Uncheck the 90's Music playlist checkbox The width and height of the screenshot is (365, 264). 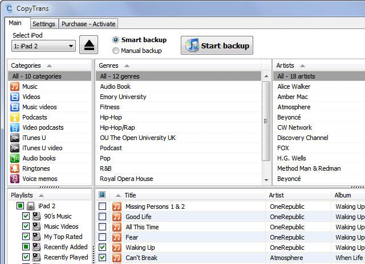[x=26, y=216]
